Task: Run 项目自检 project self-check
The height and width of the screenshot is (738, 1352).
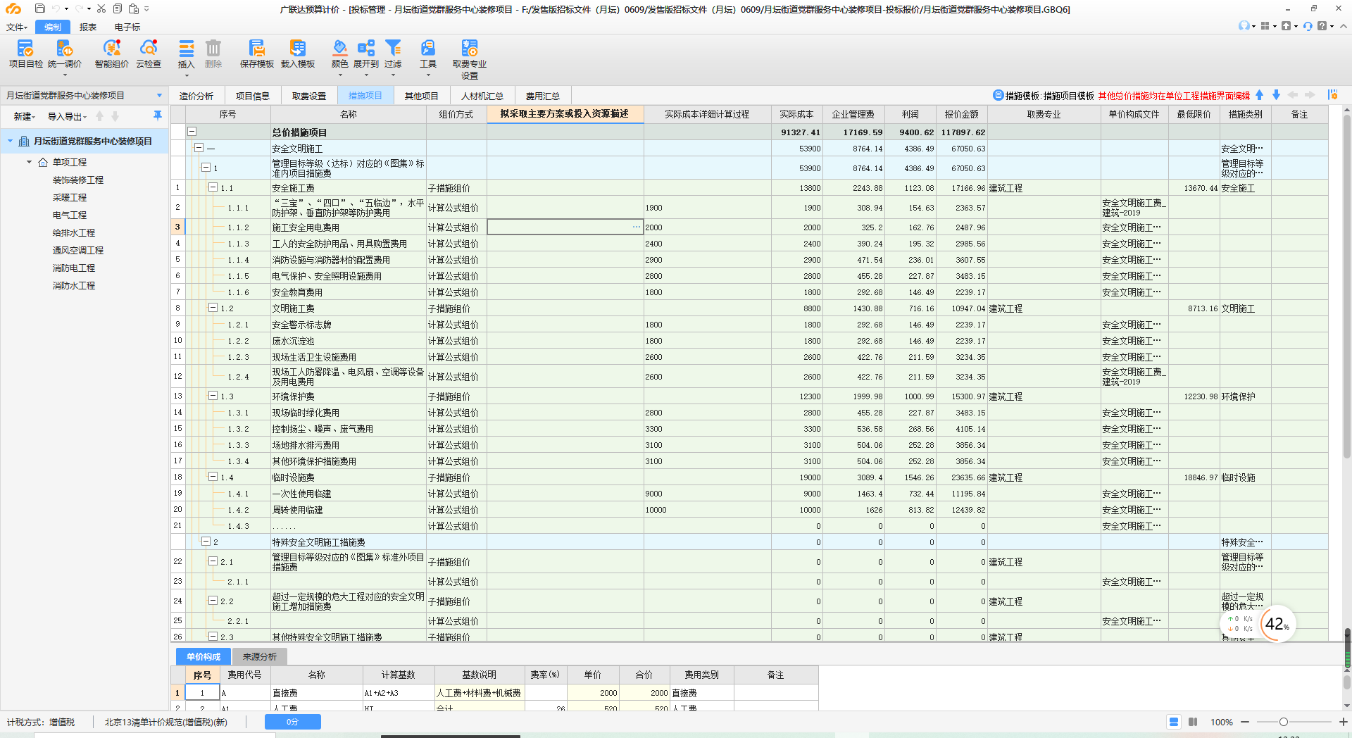Action: point(25,54)
